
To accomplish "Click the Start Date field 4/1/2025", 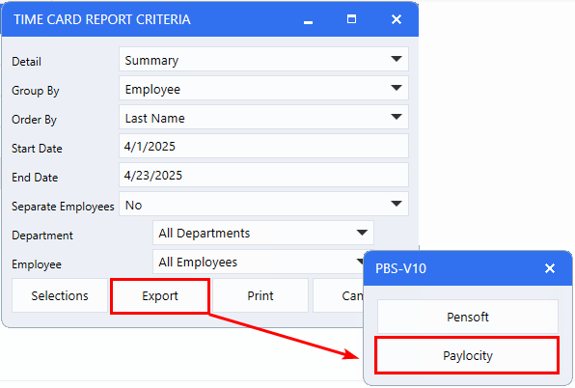I will [x=263, y=146].
